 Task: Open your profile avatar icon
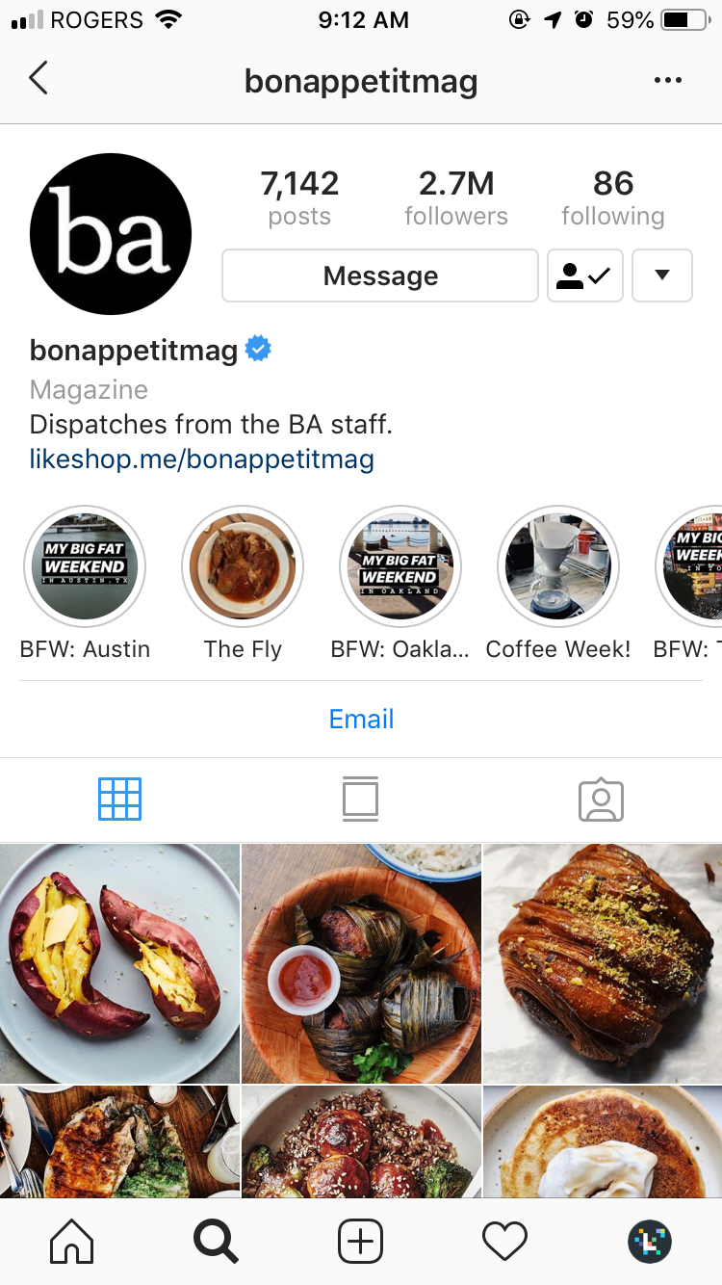(650, 1241)
